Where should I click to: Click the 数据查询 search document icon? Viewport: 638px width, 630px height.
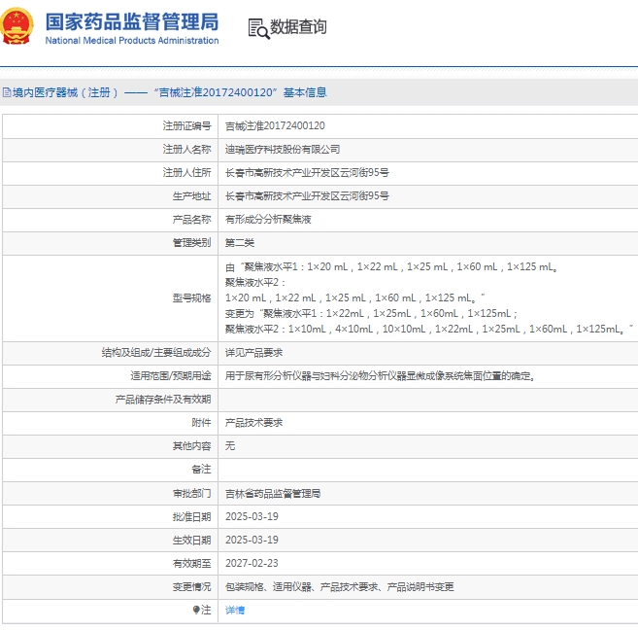(258, 28)
